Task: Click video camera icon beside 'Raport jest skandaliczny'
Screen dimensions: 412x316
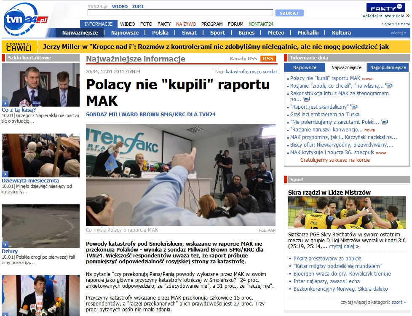Action: pyautogui.click(x=354, y=107)
